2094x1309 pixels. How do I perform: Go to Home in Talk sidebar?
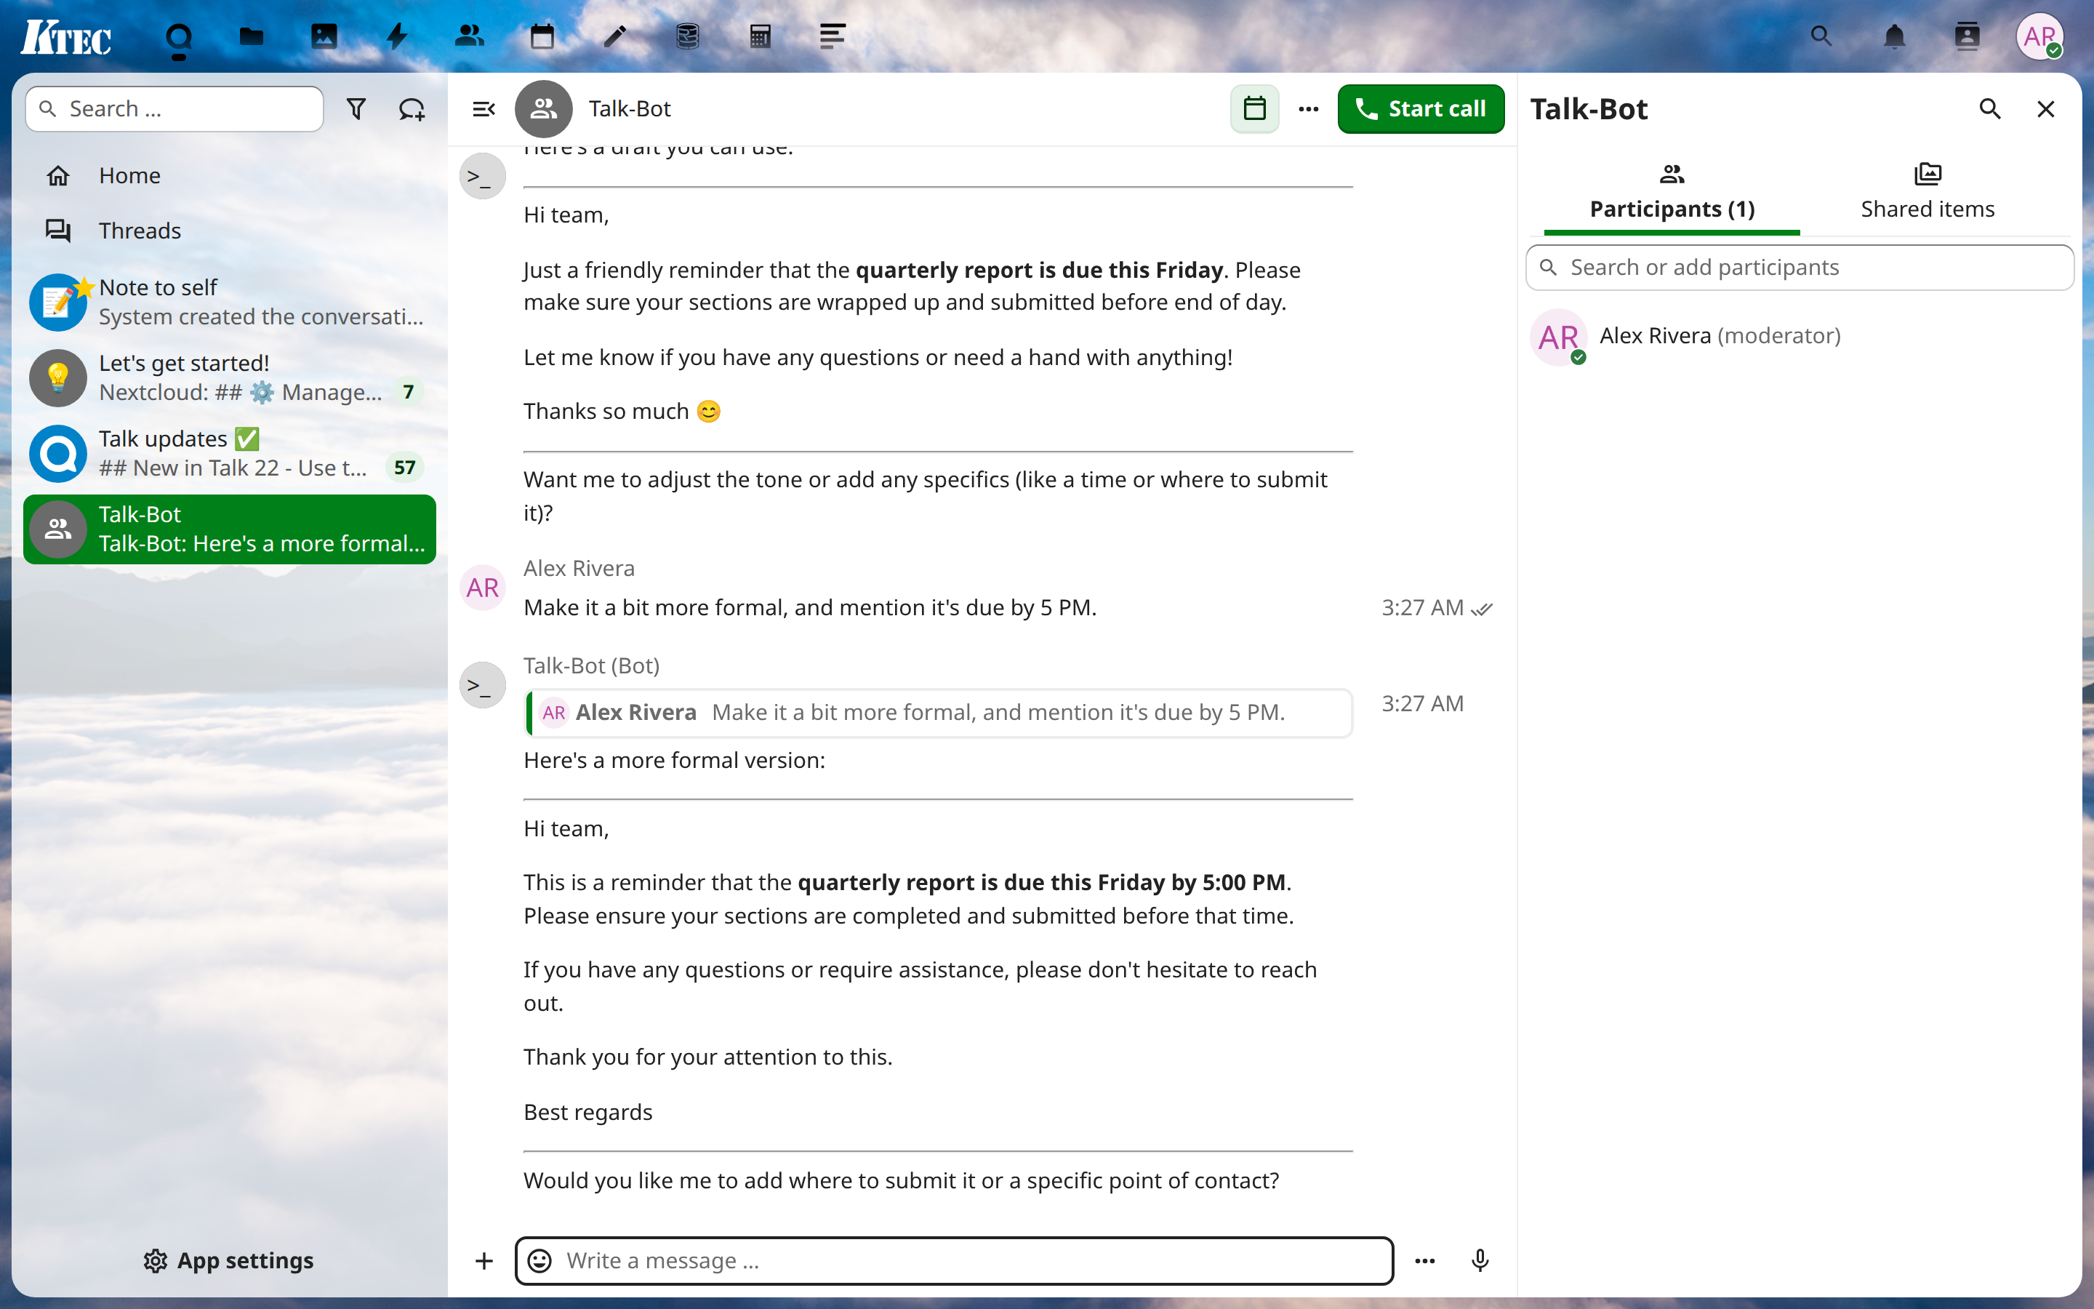(229, 176)
